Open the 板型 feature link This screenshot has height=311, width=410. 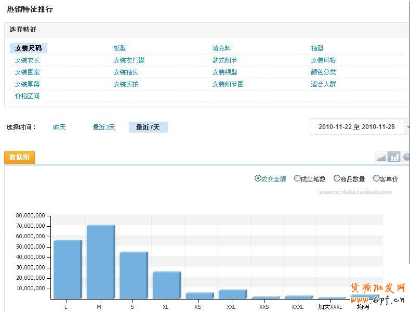click(120, 48)
